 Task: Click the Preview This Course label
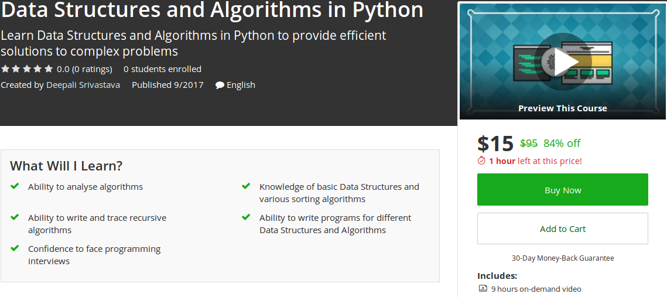(x=563, y=108)
